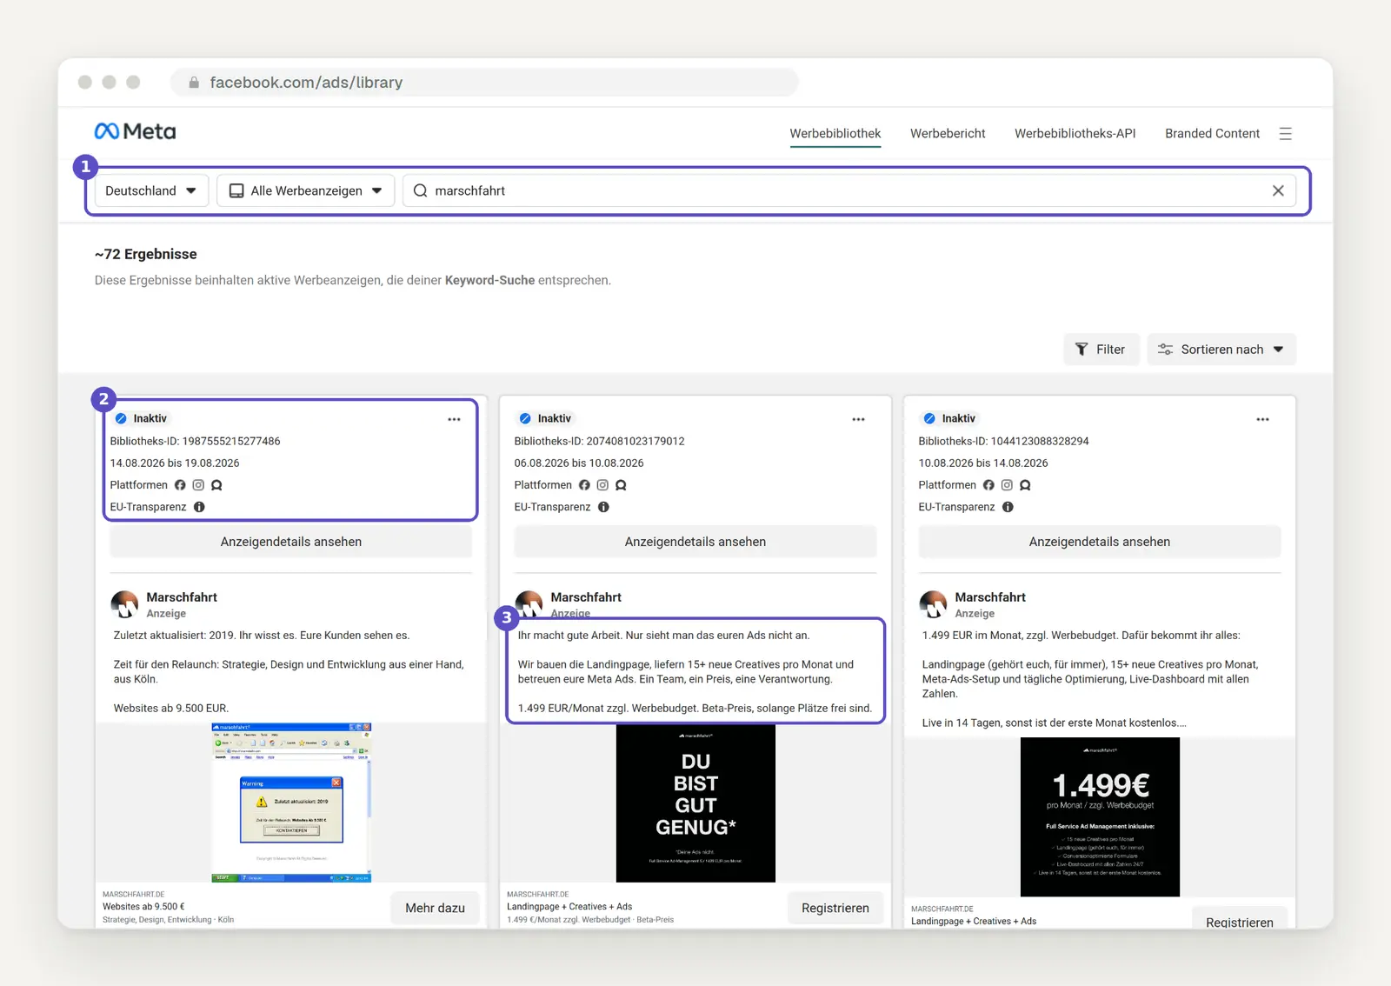Click Audience Network icon on ad 1044123088328294
Viewport: 1391px width, 986px height.
coord(1025,485)
